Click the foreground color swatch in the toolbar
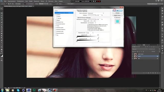164x92 pixels. (1, 55)
